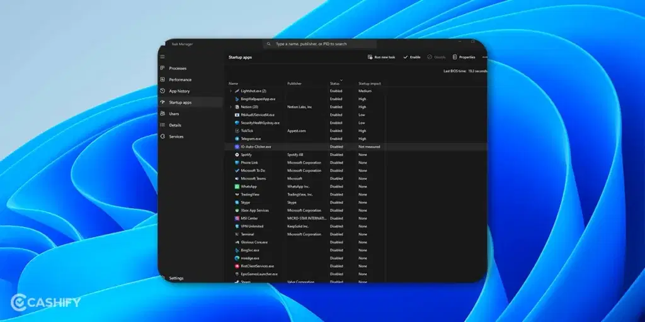Click the BingSvc.exe icon
The width and height of the screenshot is (645, 322).
pyautogui.click(x=237, y=250)
